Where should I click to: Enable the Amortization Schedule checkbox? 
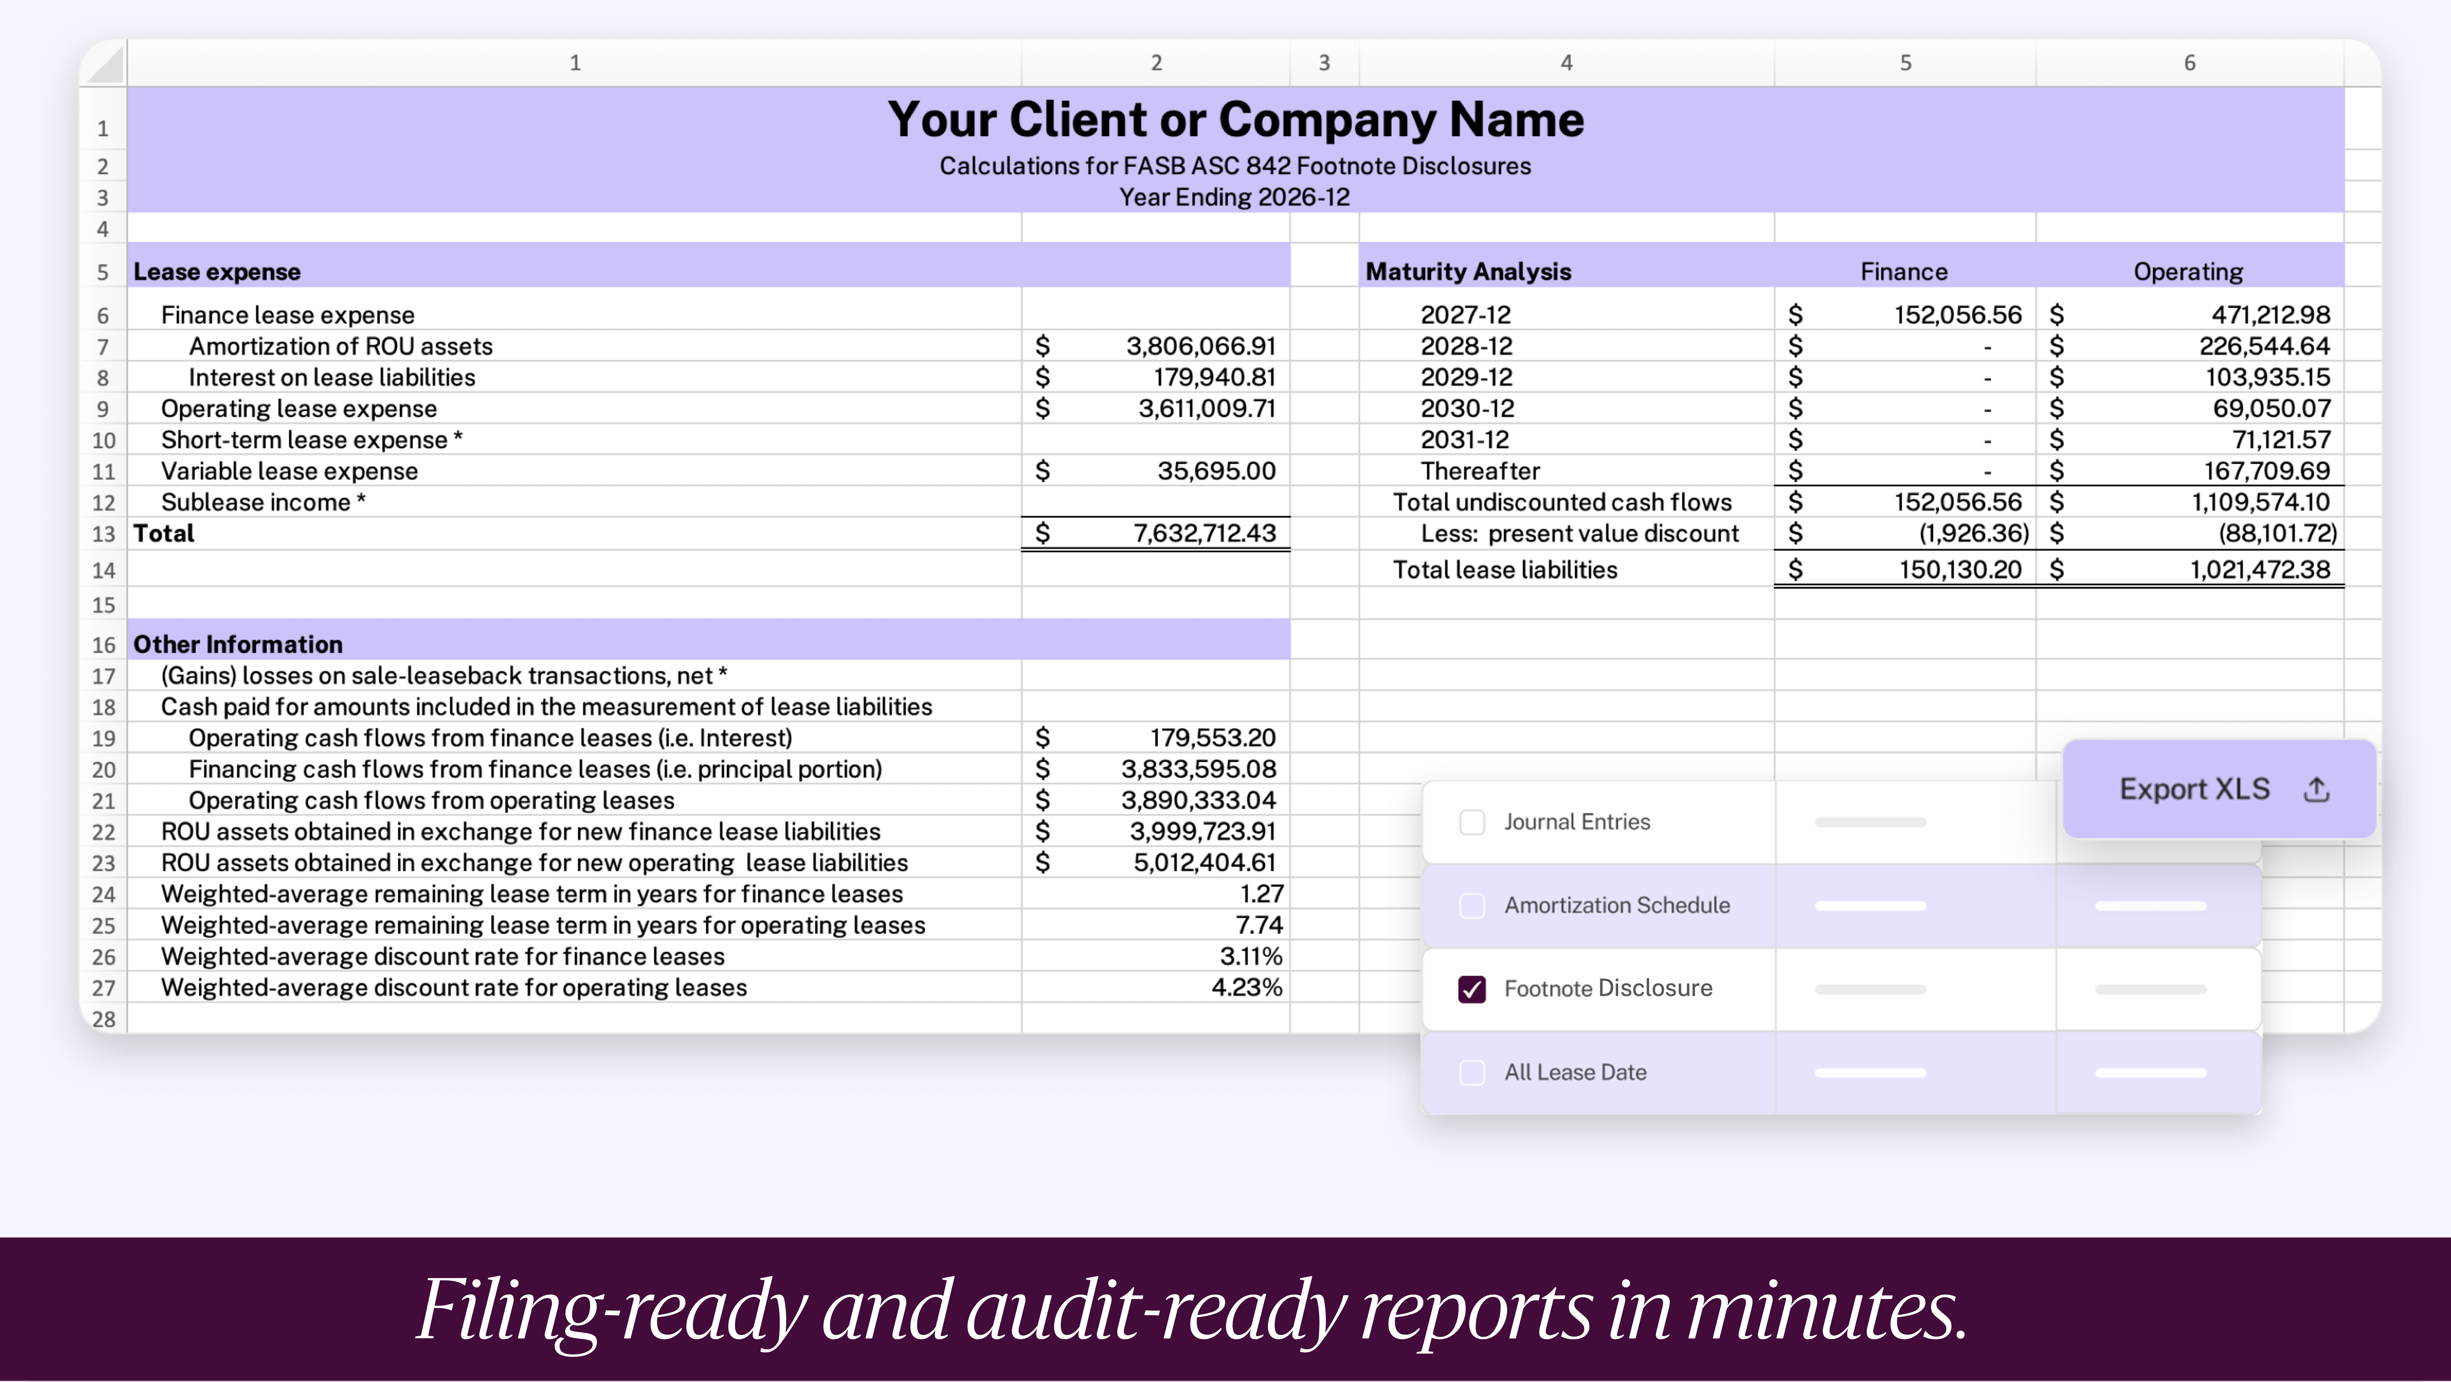tap(1472, 906)
